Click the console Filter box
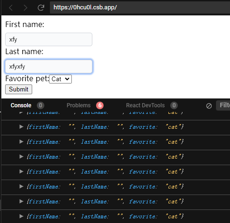 click(223, 105)
